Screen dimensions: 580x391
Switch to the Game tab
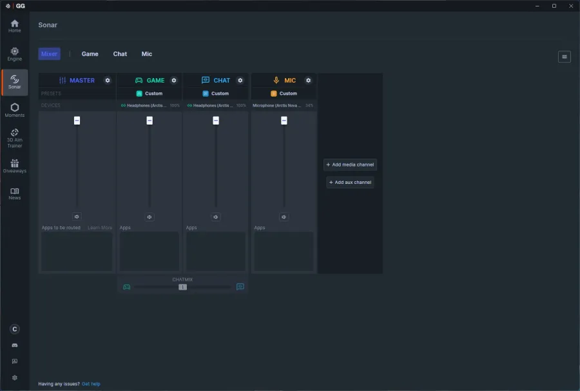[x=90, y=54]
